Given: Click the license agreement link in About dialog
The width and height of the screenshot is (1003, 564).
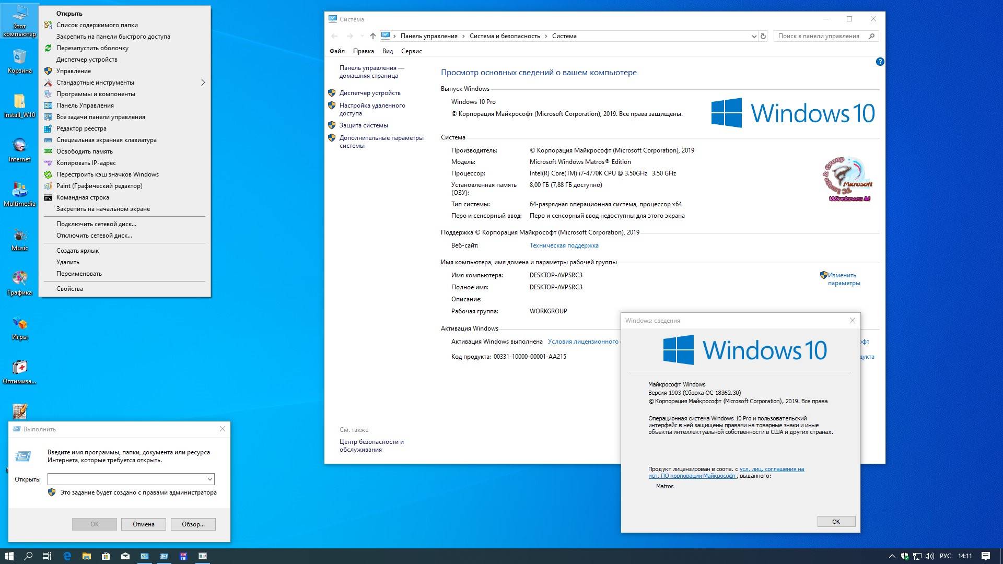Looking at the screenshot, I should coord(726,473).
